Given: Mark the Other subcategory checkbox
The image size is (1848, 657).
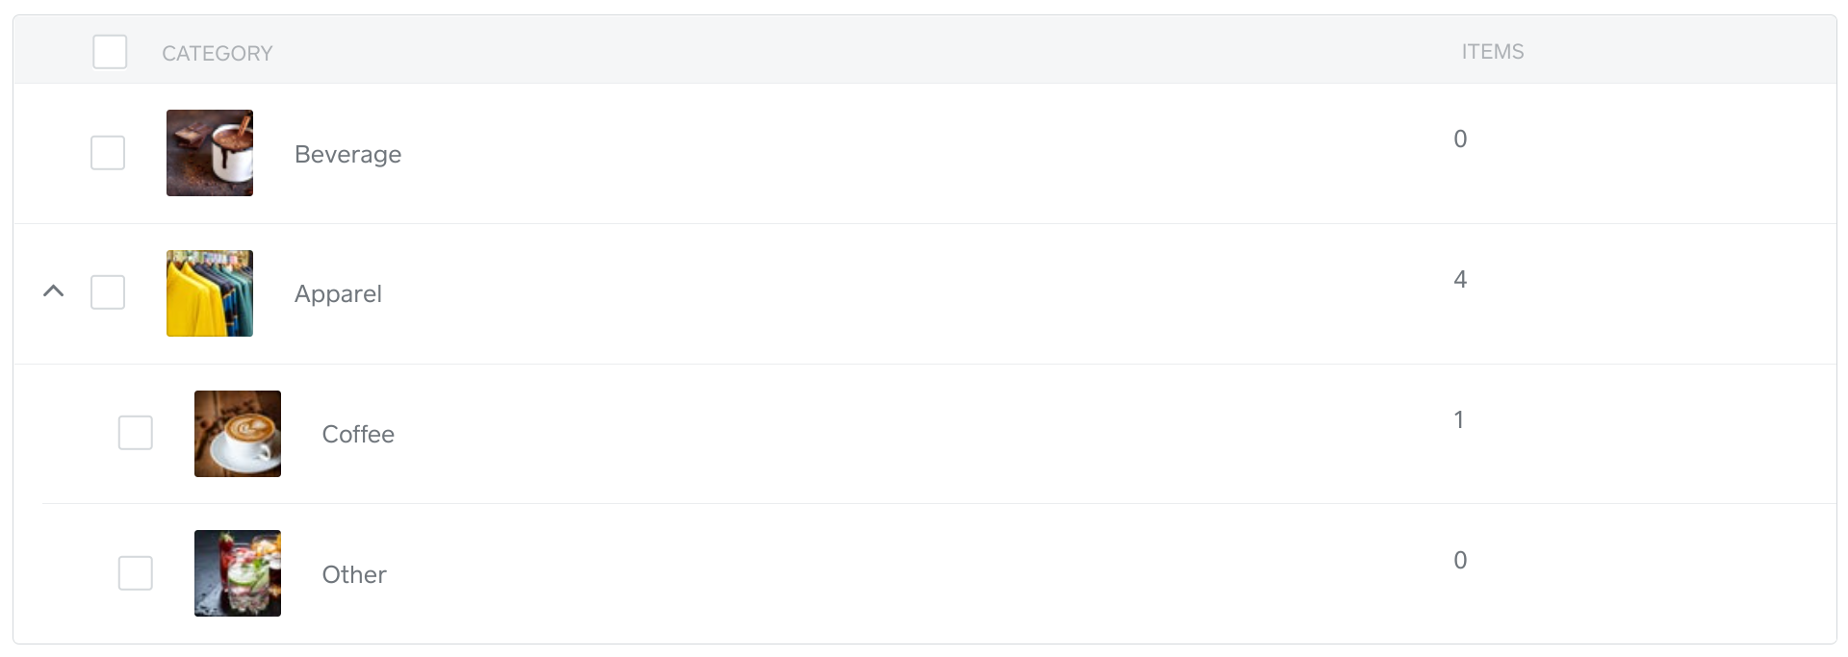Looking at the screenshot, I should pyautogui.click(x=136, y=573).
